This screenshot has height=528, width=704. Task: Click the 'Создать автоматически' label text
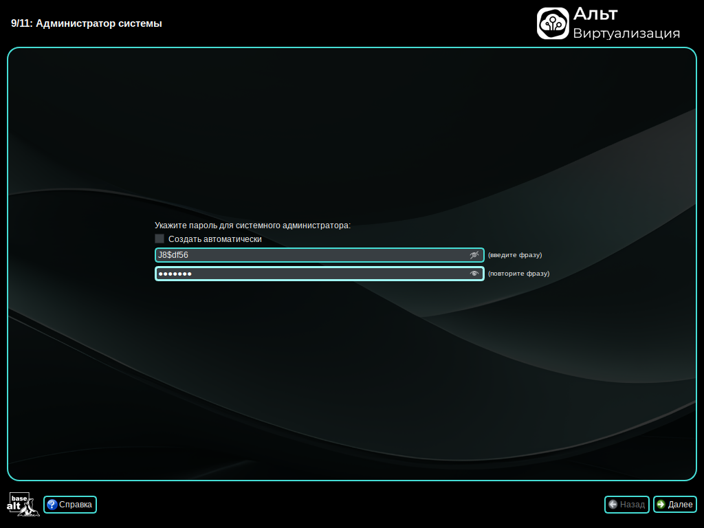[x=214, y=239]
